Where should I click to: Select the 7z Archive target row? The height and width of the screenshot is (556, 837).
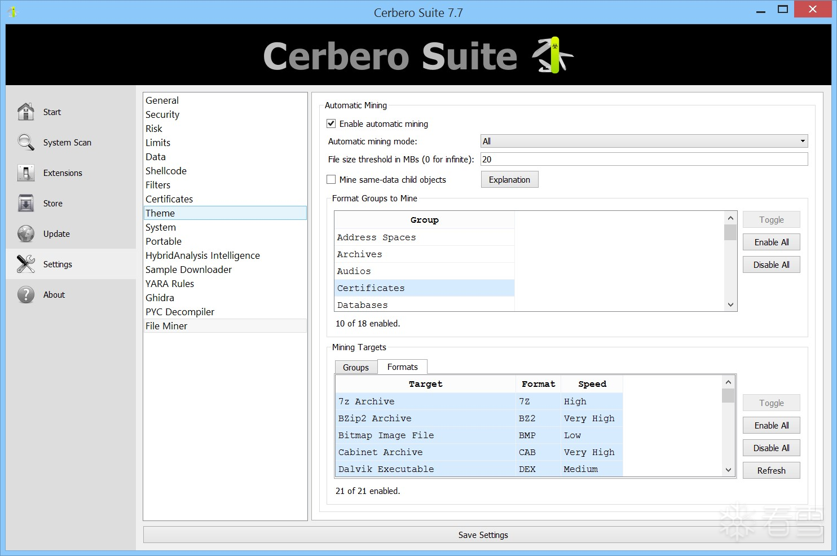479,401
